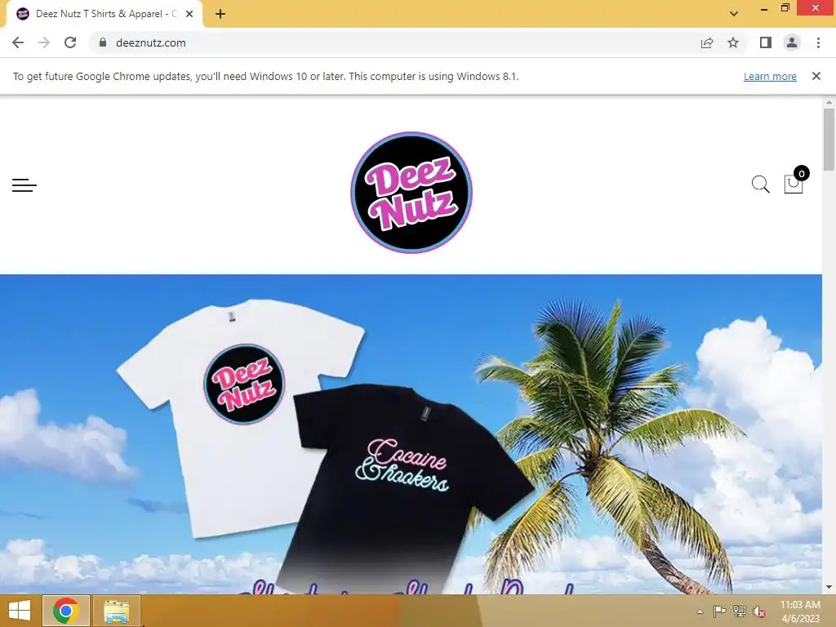The image size is (836, 627).
Task: Go back with the browser back arrow
Action: [x=18, y=42]
